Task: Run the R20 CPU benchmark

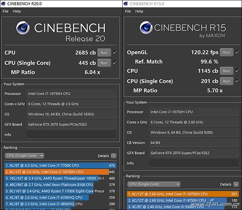Action: (x=104, y=53)
